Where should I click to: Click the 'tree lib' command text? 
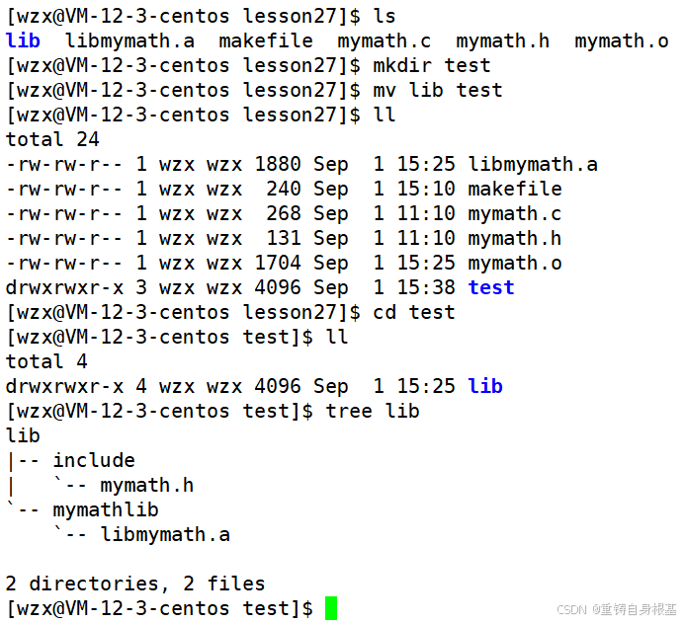(373, 411)
